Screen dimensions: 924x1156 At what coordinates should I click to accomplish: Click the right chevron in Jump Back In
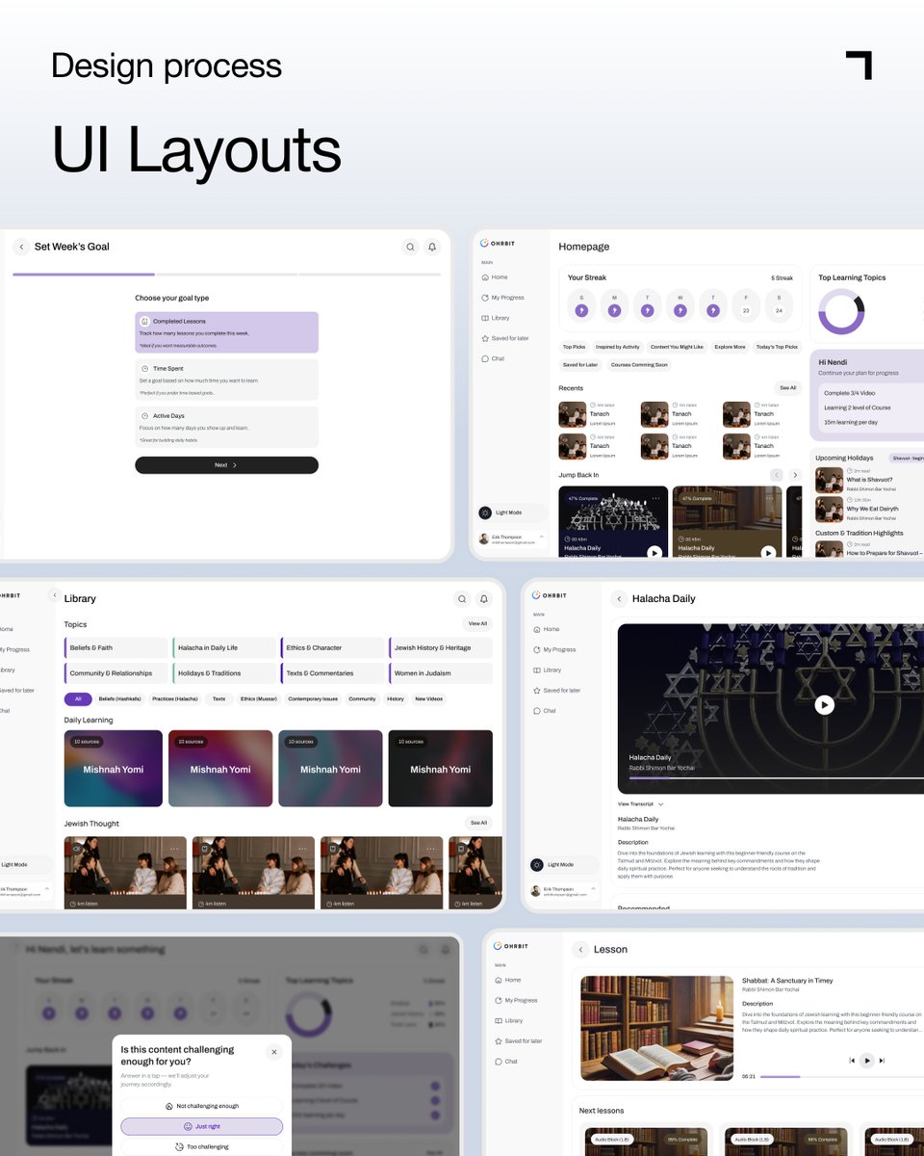coord(794,475)
